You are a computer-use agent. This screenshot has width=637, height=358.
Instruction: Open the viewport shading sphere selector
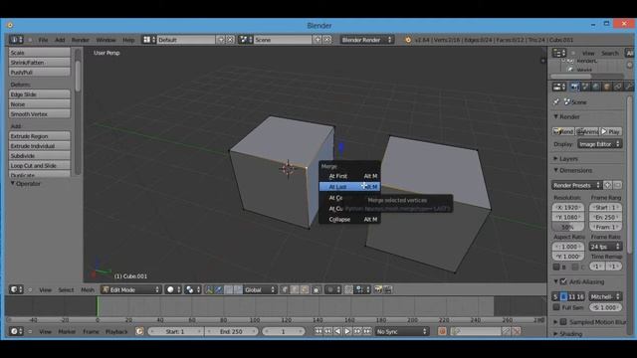[x=172, y=289]
